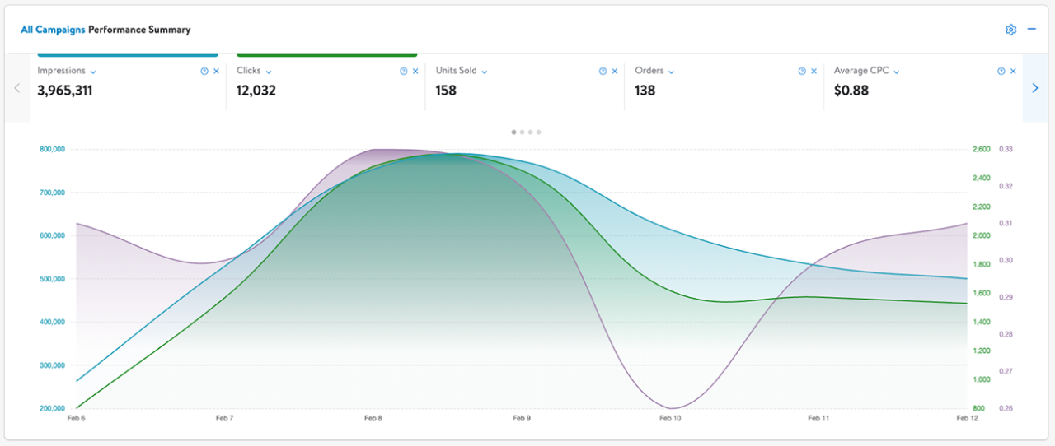Viewport: 1055px width, 446px height.
Task: Remove the Orders metric card
Action: point(814,72)
